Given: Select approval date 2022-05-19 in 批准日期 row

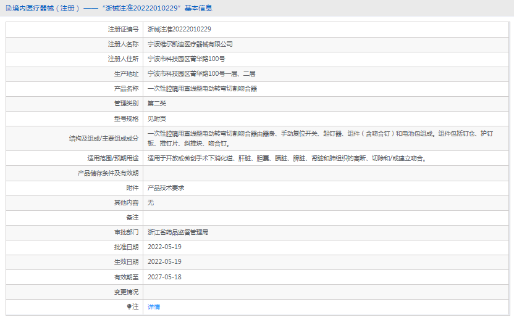Looking at the screenshot, I should (x=164, y=247).
